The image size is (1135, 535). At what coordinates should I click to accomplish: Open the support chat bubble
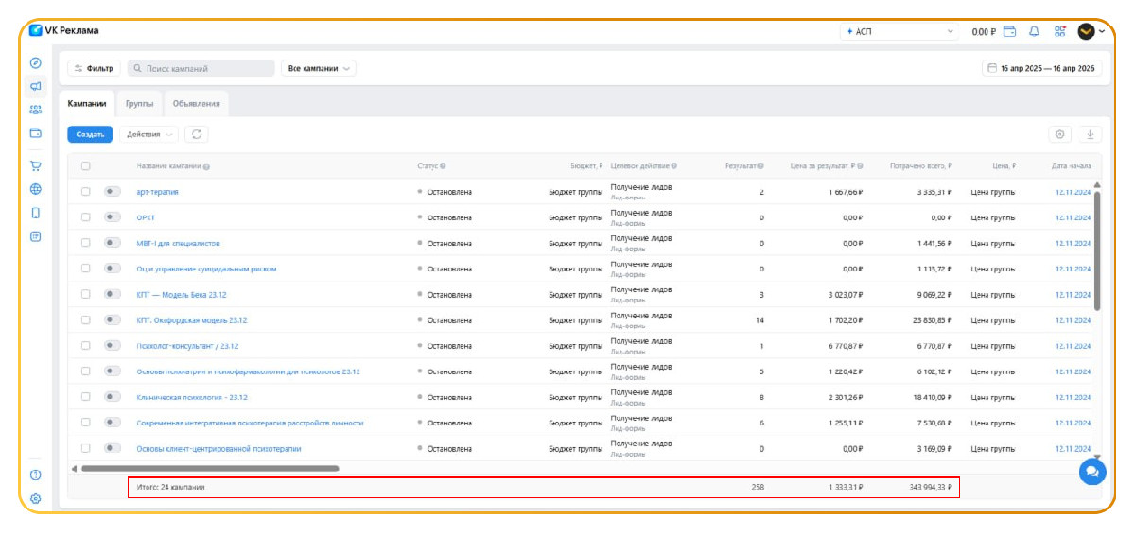click(1092, 472)
